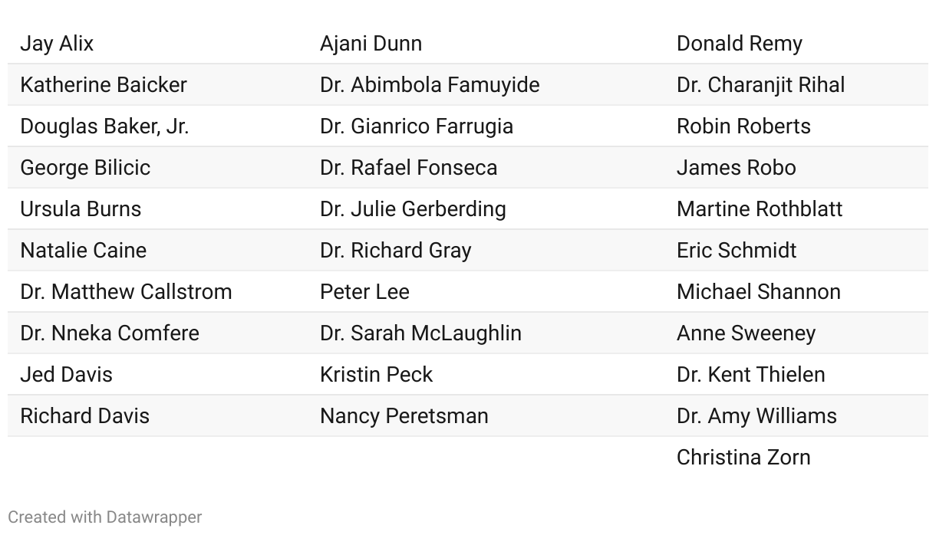Click Dr. Sarah McLaughlin name
The width and height of the screenshot is (936, 535).
point(420,333)
